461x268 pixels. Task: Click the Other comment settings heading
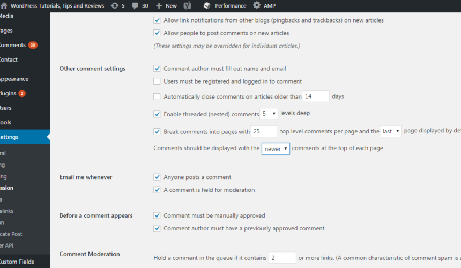point(92,69)
